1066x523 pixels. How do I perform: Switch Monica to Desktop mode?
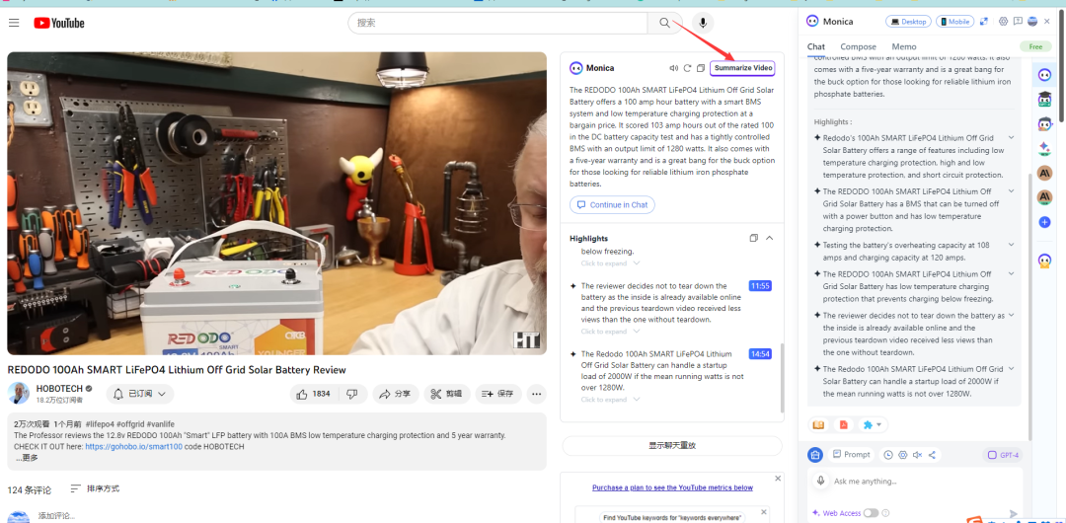point(908,22)
